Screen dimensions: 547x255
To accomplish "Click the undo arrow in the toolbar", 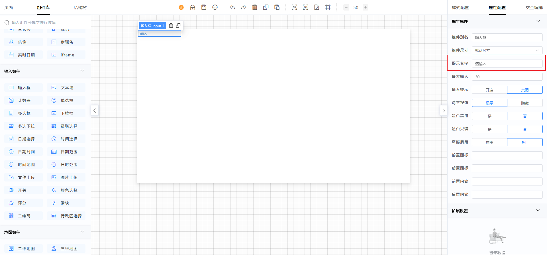I will tap(232, 7).
